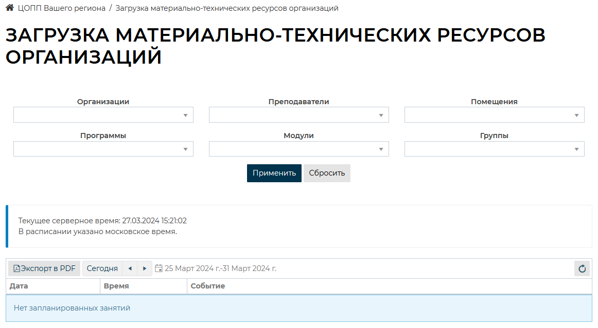
Task: Open the ЦОПП Вашего региона breadcrumb link
Action: 61,8
